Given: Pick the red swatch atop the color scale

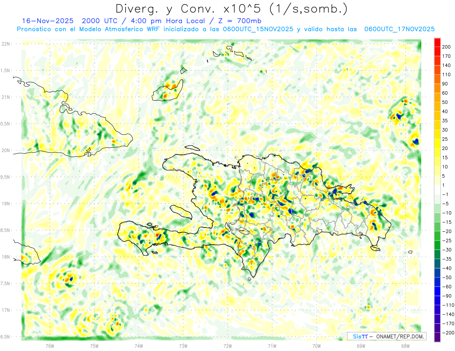Looking at the screenshot, I should click(x=437, y=42).
